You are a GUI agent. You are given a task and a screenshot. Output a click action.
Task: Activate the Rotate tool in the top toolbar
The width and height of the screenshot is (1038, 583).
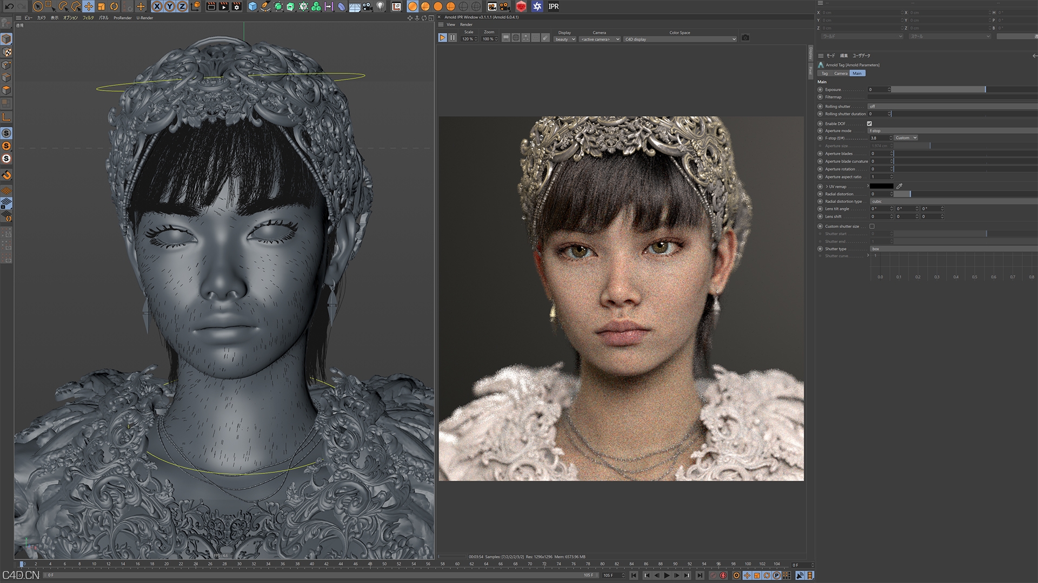(114, 6)
